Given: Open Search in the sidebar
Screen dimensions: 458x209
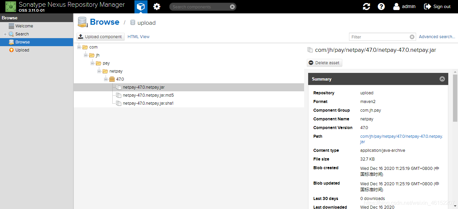Looking at the screenshot, I should [22, 34].
